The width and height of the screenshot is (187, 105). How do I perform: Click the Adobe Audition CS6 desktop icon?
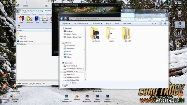pos(67,99)
